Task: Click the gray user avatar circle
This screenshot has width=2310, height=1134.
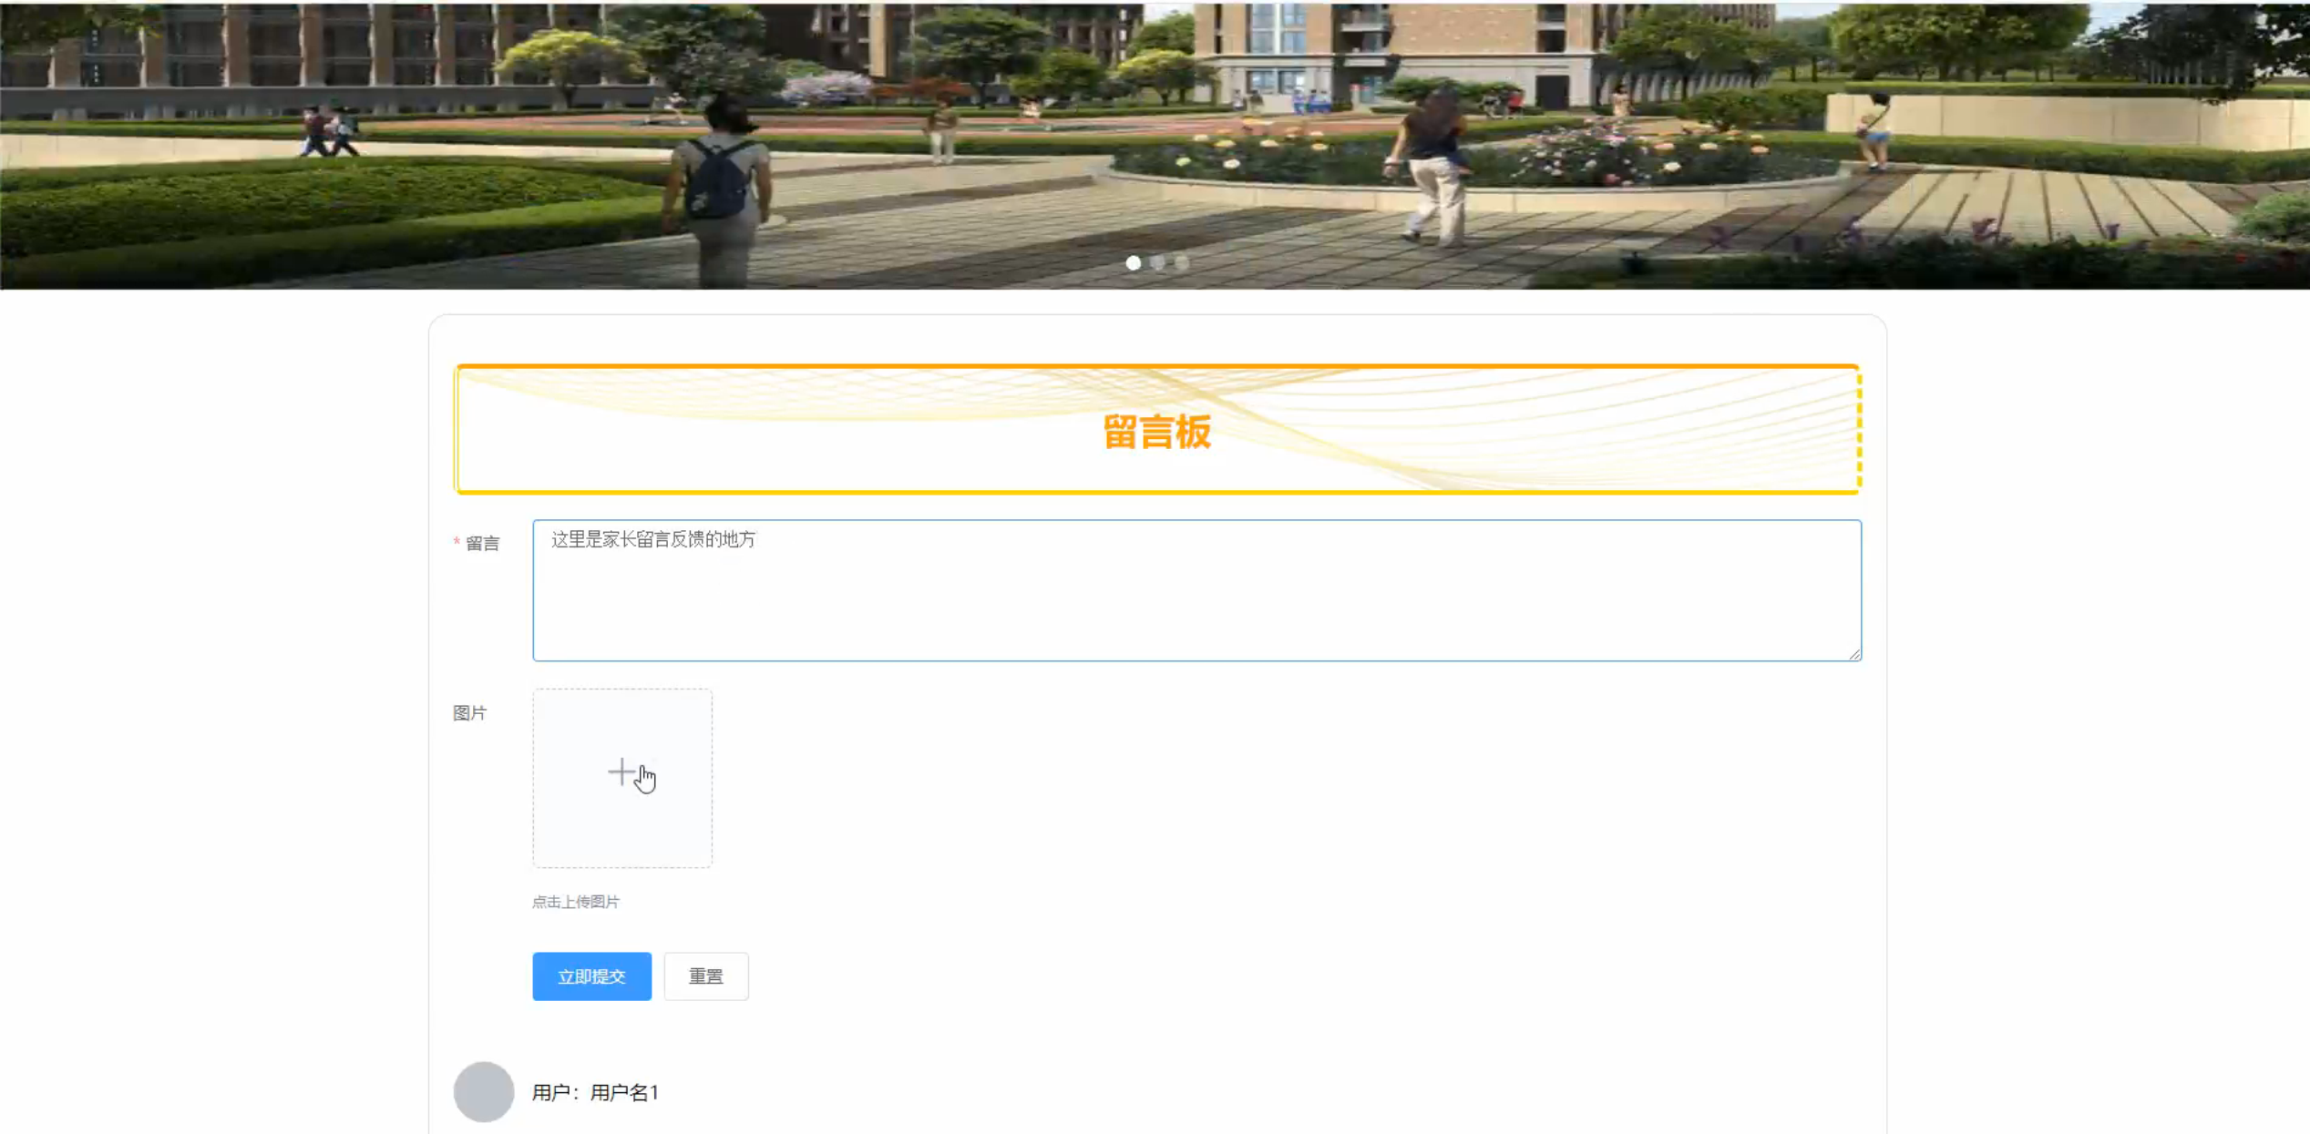Action: [484, 1091]
